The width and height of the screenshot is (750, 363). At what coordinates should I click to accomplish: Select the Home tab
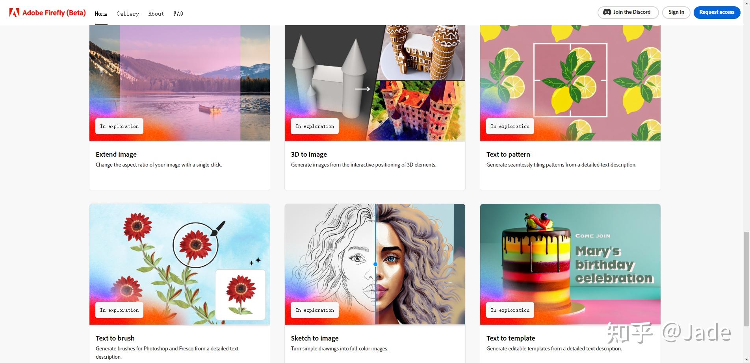[x=101, y=14]
